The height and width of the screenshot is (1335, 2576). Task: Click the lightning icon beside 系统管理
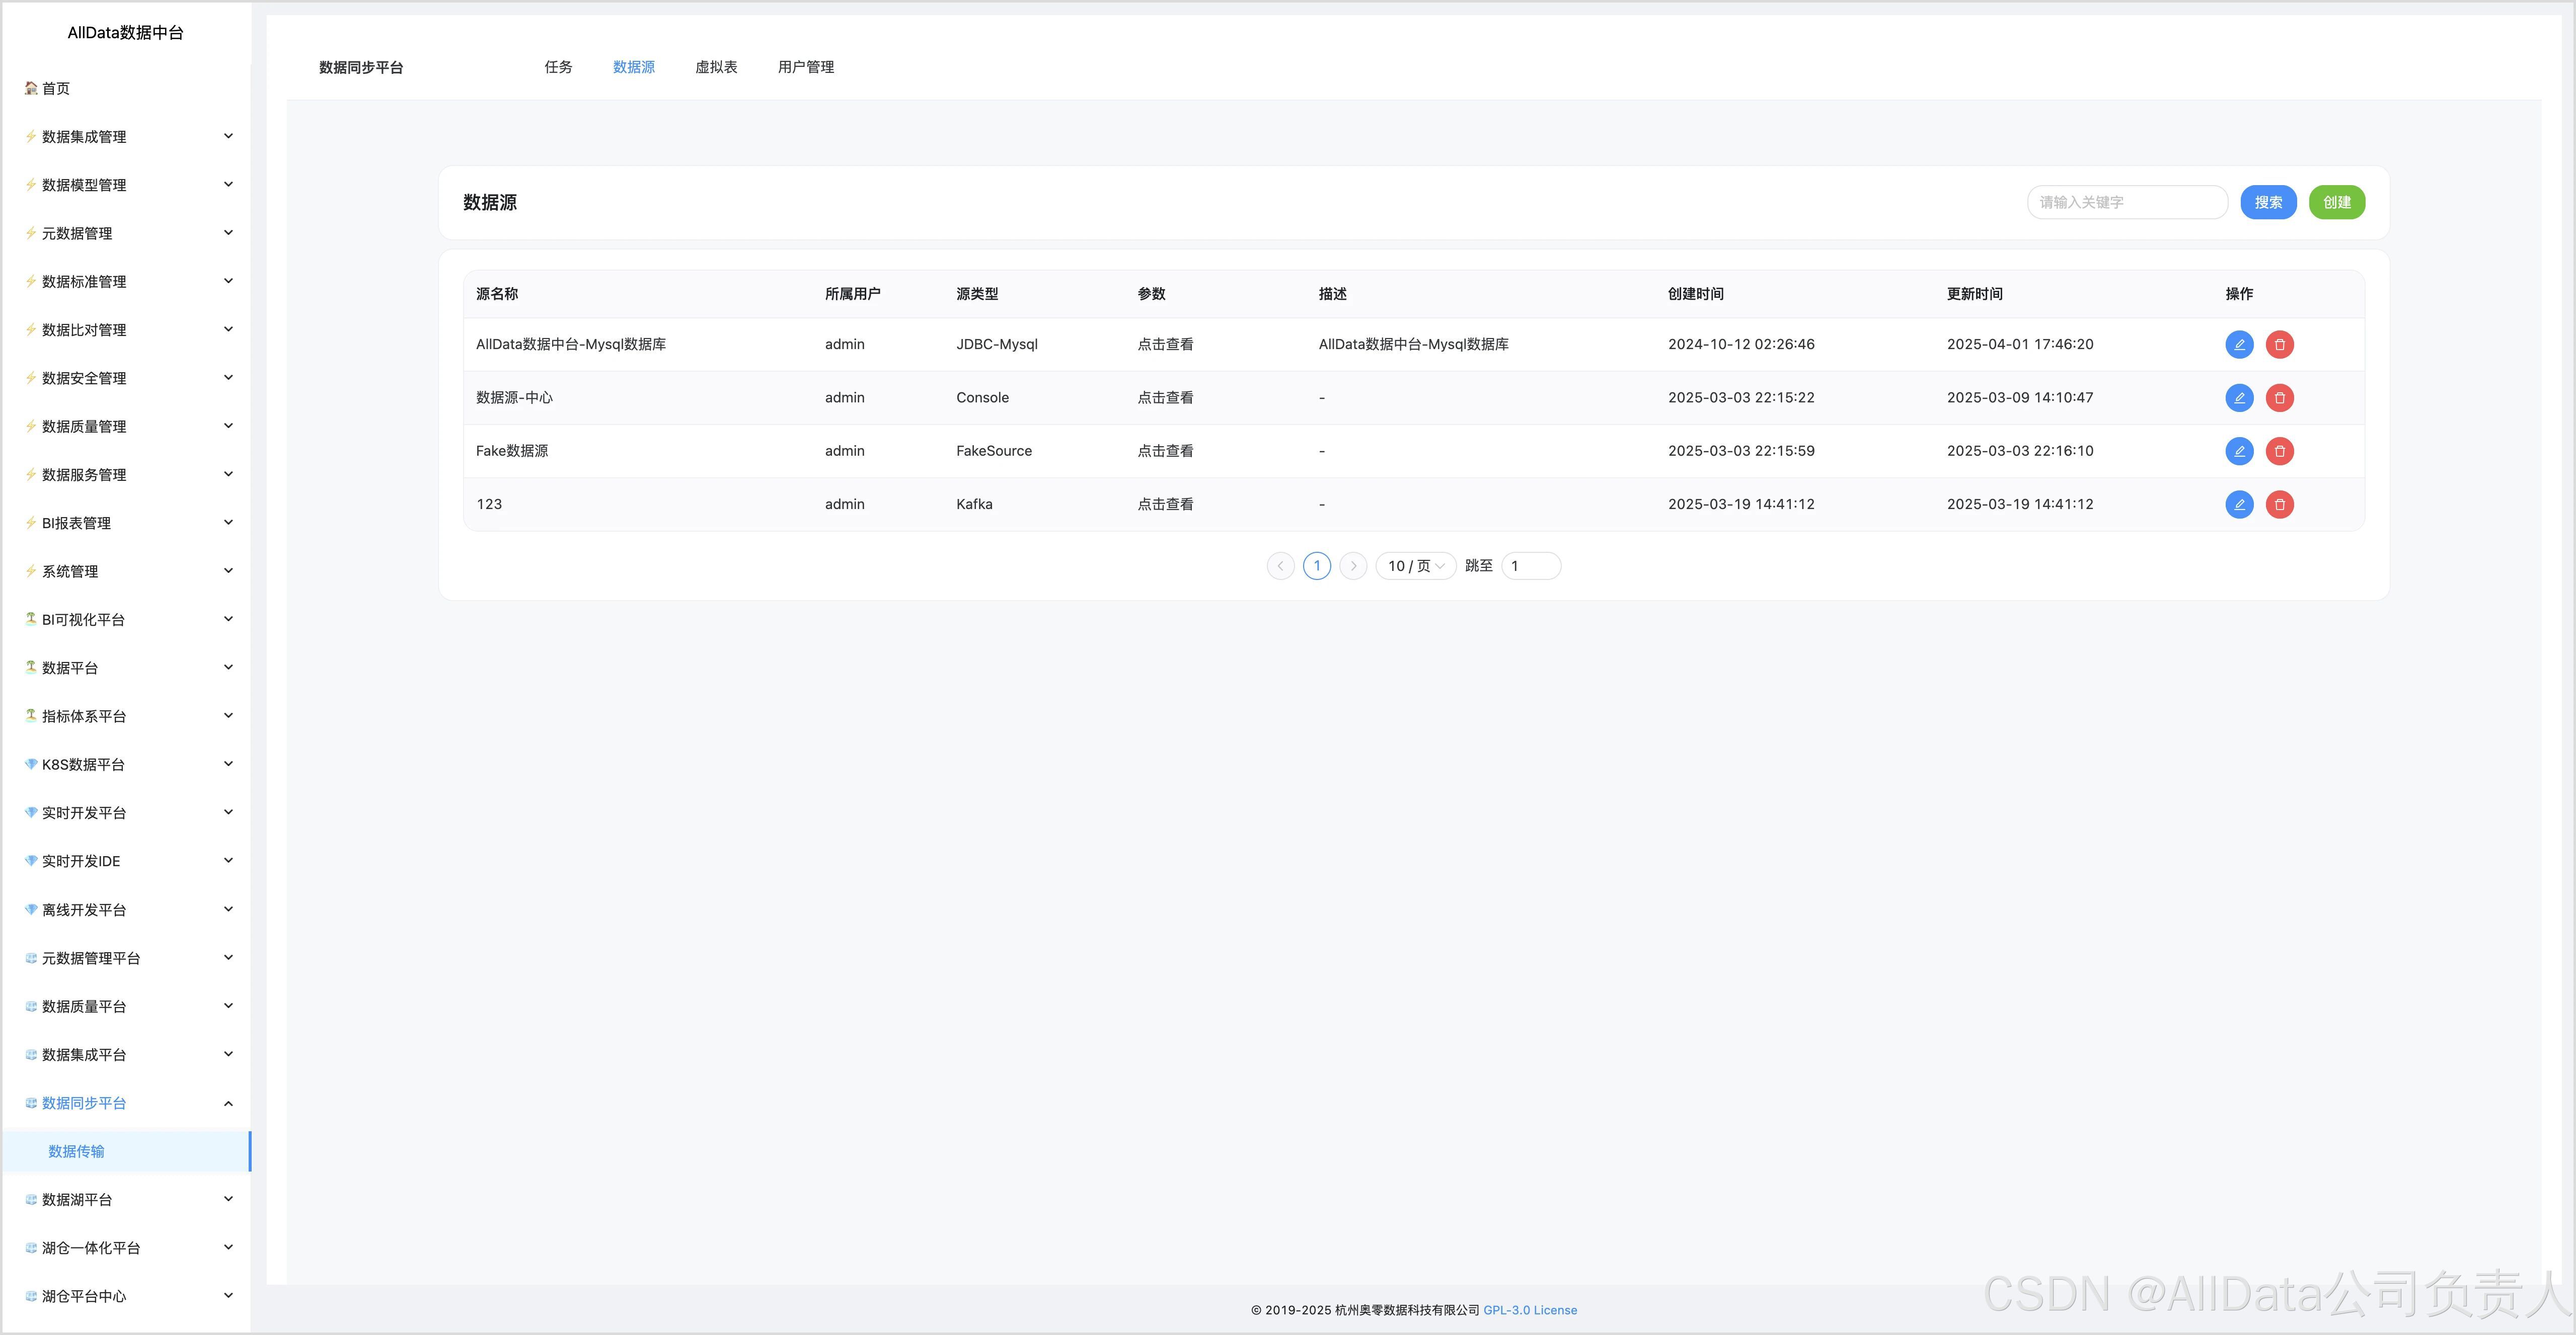click(31, 570)
